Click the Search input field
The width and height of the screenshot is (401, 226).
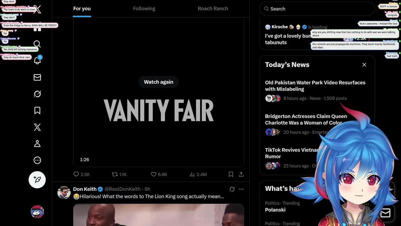[317, 9]
